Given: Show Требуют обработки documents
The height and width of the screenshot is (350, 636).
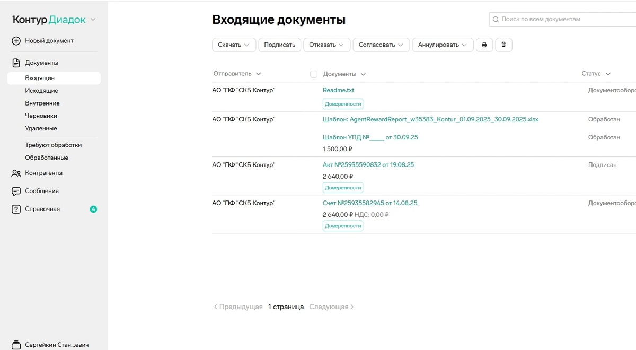Looking at the screenshot, I should [x=54, y=145].
